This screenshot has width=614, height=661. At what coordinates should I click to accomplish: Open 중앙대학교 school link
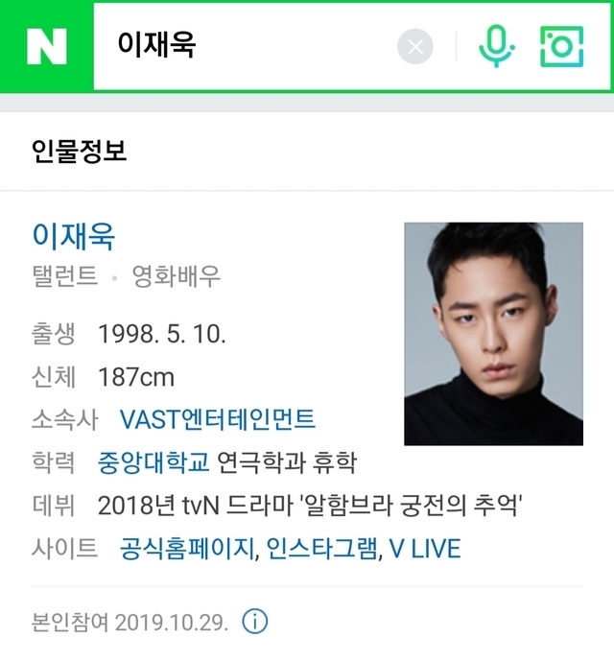coord(153,461)
